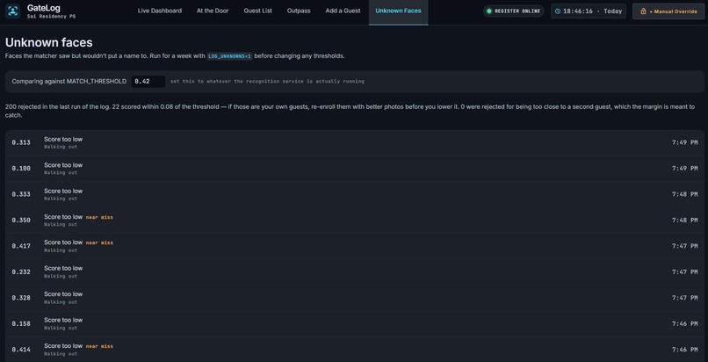Screen dimensions: 708x362
Task: Click the clock icon beside 18:46:16
Action: [x=558, y=11]
